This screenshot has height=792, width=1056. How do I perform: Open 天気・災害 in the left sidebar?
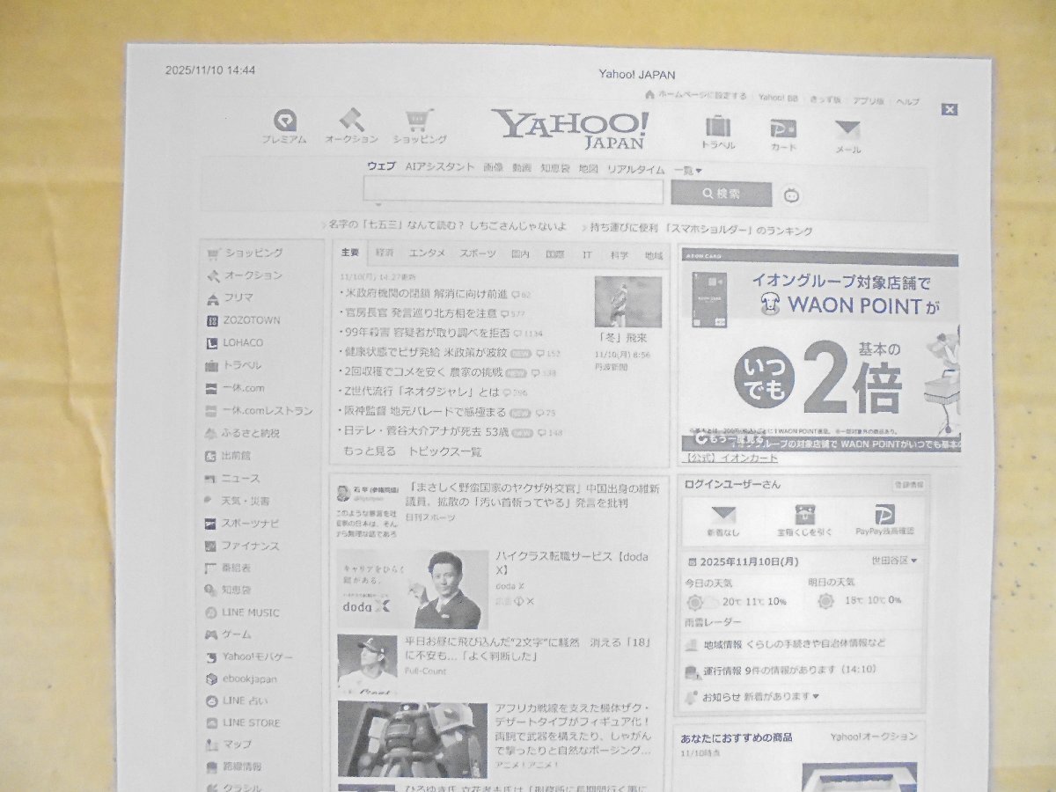[236, 501]
